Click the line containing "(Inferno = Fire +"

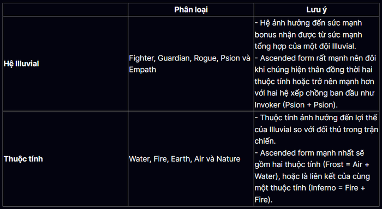(x=310, y=188)
